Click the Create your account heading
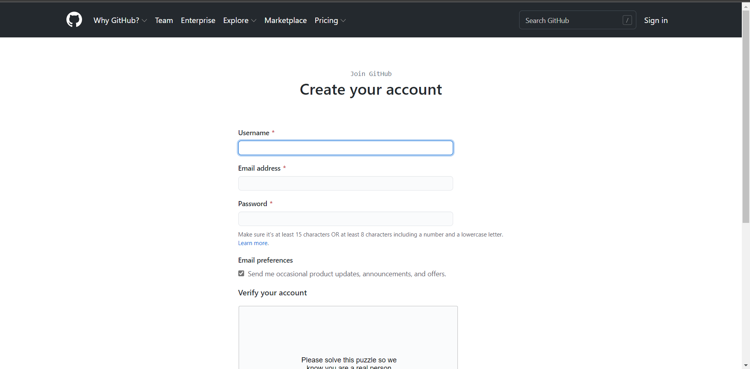 coord(371,90)
